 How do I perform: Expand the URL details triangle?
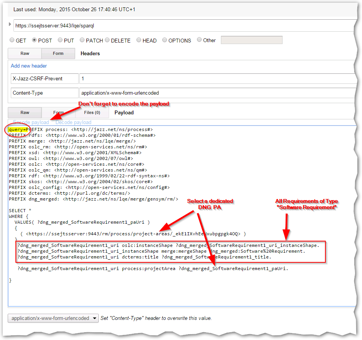10,25
